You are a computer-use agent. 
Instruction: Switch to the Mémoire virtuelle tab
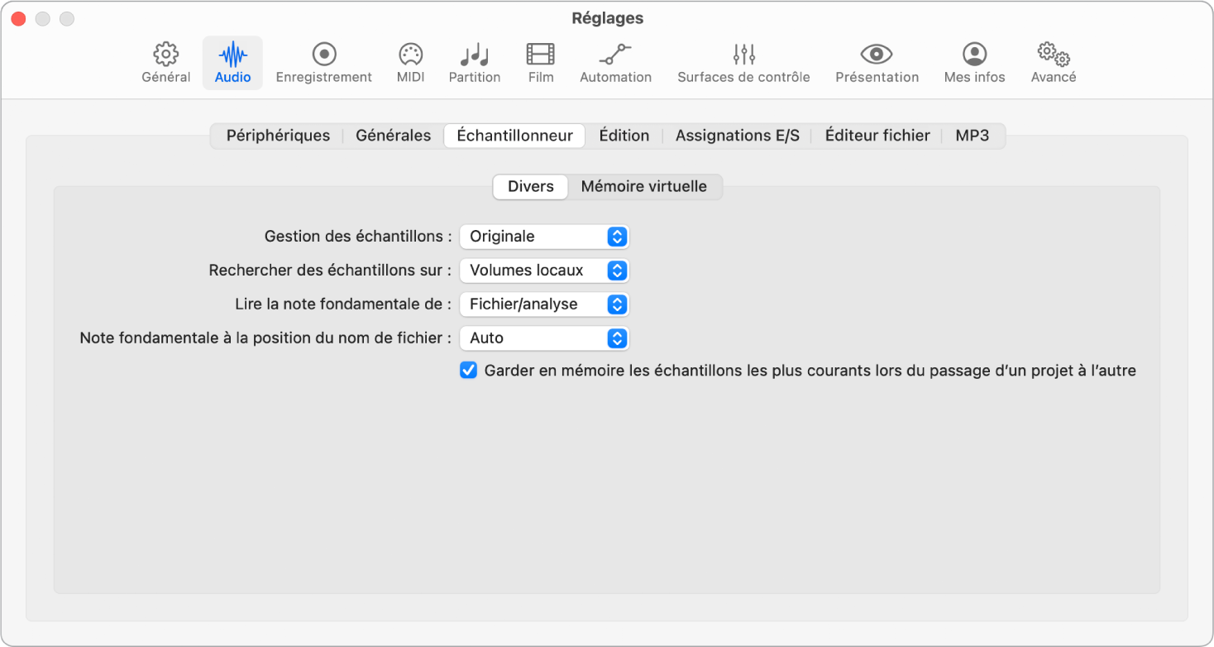click(643, 187)
